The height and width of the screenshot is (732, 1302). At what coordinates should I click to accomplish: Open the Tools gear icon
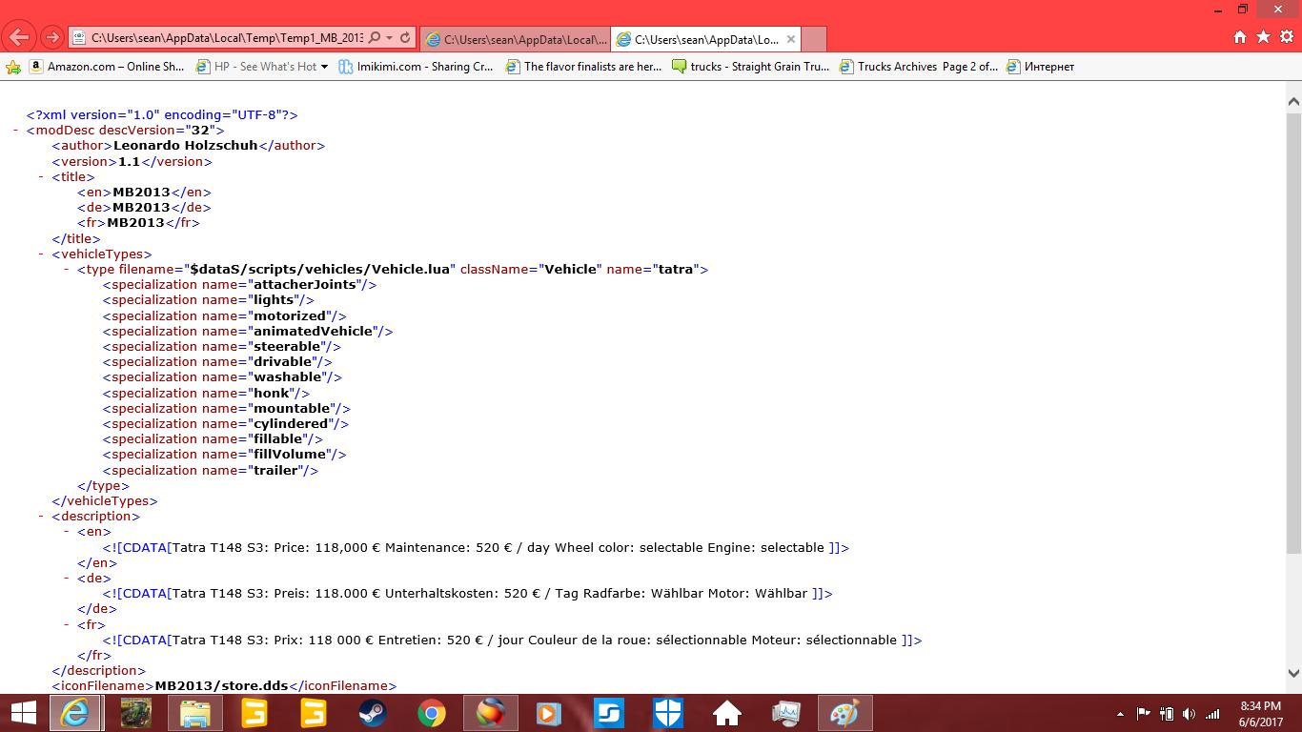tap(1285, 37)
